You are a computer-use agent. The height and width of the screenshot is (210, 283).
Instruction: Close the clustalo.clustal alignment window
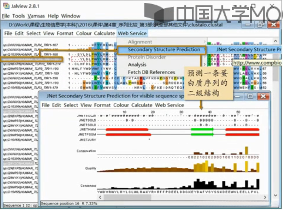[x=274, y=25]
